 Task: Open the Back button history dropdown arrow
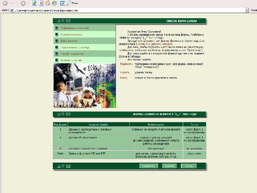click(17, 3)
